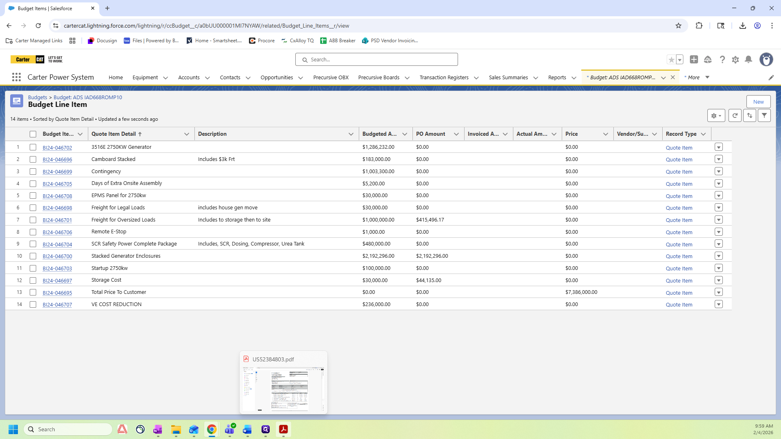This screenshot has width=781, height=439.
Task: Open budget item BI24-046701 link
Action: tap(57, 220)
